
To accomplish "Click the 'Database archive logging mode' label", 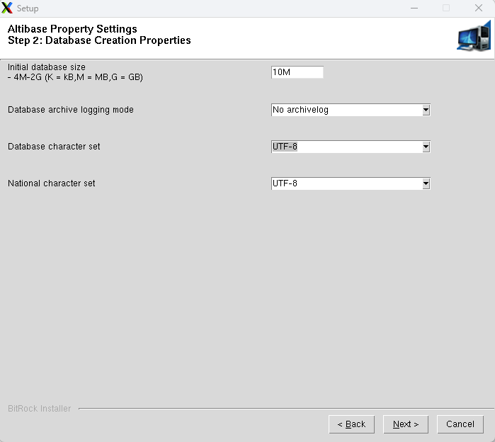I will coord(71,110).
